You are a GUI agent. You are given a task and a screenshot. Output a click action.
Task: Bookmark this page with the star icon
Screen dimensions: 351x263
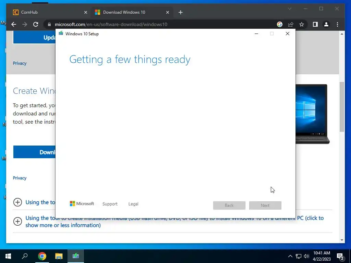tap(302, 24)
